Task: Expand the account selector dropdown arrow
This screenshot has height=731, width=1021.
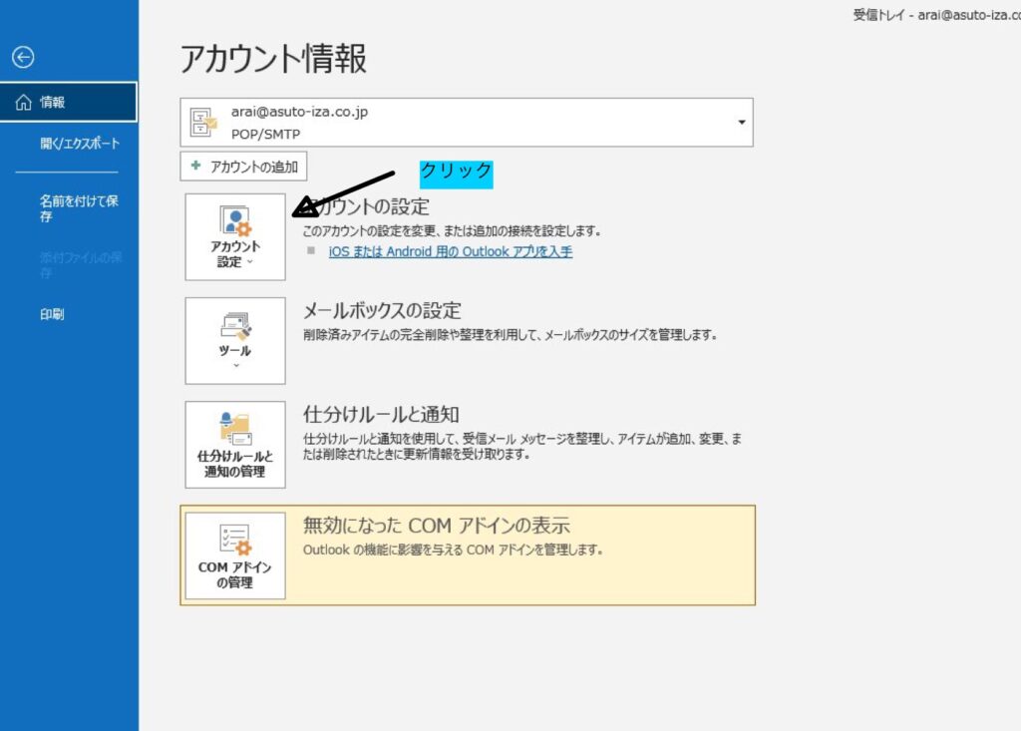Action: click(741, 123)
